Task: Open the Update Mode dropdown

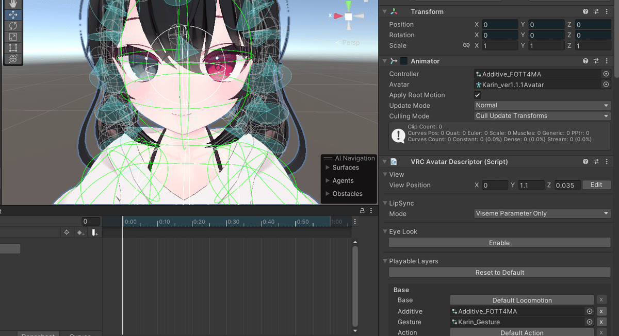Action: click(542, 105)
